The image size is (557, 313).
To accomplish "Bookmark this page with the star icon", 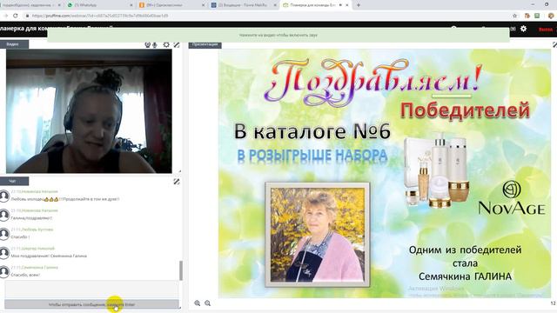I will click(x=514, y=16).
